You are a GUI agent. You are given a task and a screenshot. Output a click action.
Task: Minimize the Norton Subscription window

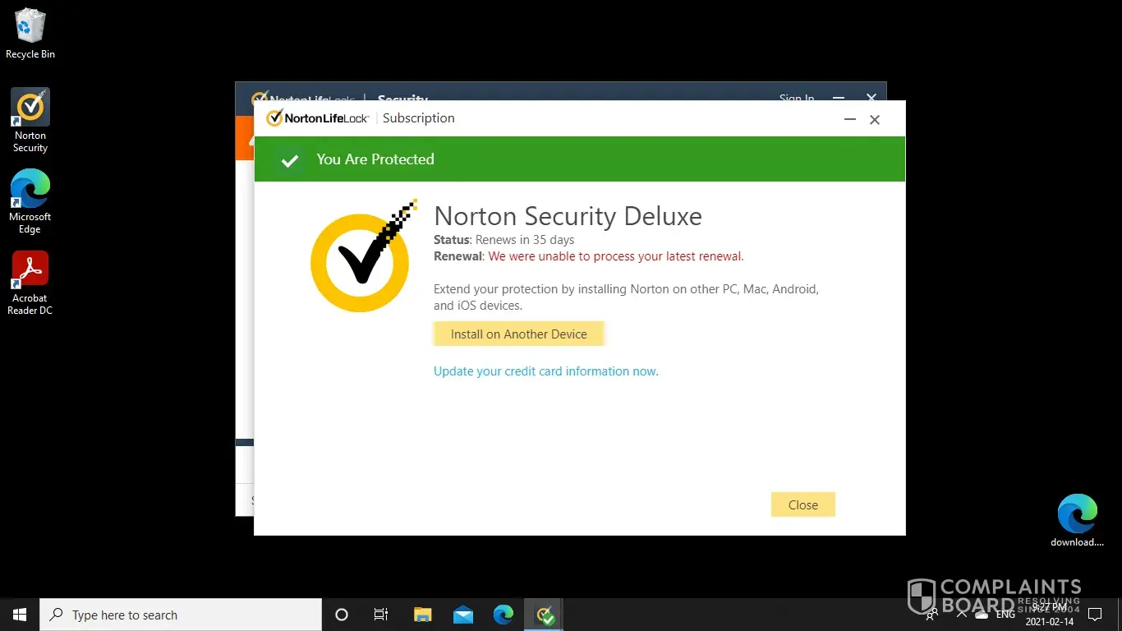pos(849,119)
